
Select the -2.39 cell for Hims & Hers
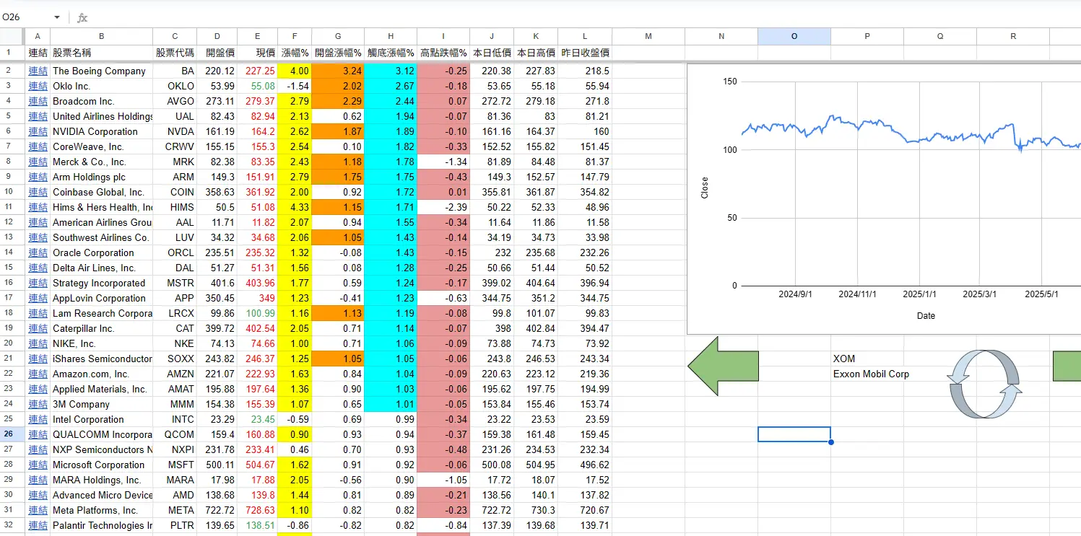coord(443,207)
